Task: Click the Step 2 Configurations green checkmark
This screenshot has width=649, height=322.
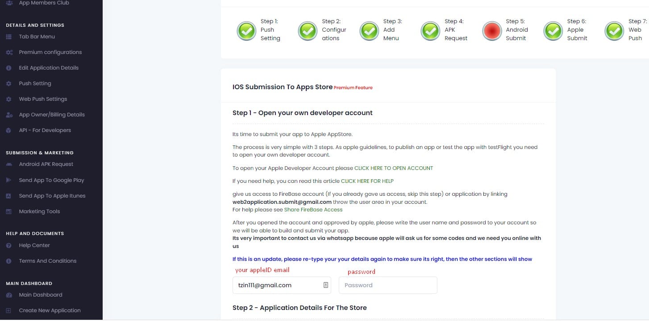Action: pos(308,31)
